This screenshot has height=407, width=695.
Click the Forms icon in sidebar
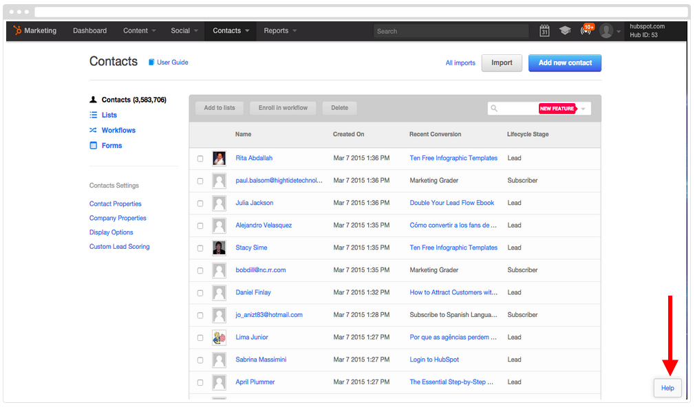(94, 145)
